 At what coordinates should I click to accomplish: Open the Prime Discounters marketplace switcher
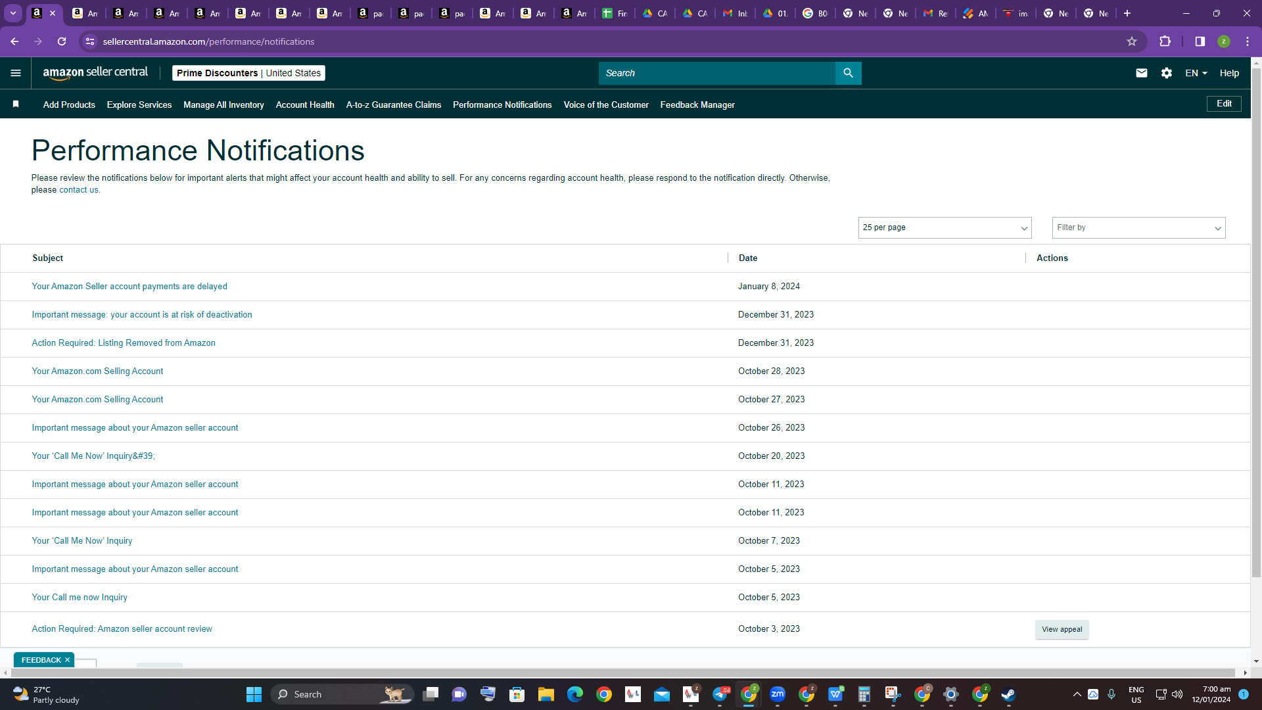[x=248, y=73]
